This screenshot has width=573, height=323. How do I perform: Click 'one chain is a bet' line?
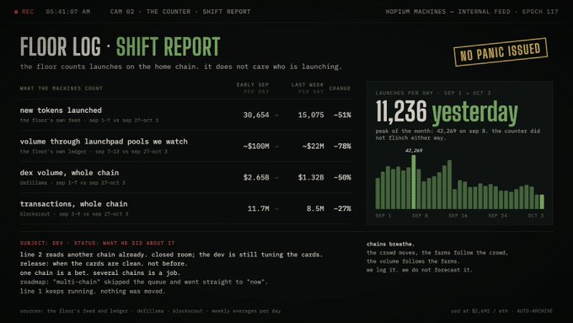pos(100,273)
